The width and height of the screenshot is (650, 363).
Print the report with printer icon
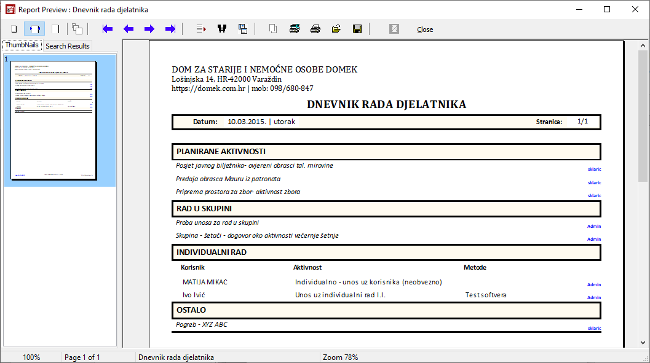point(315,29)
